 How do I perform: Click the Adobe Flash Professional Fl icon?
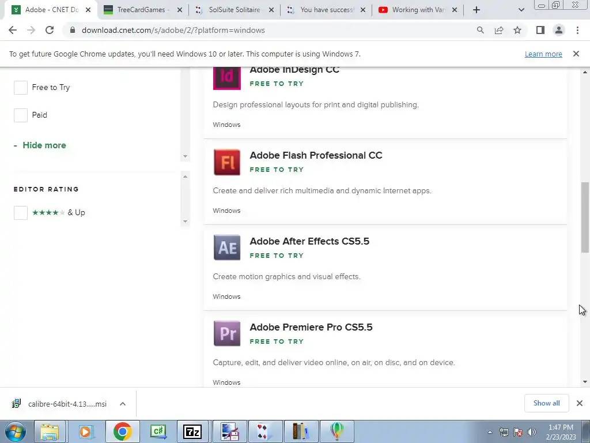click(x=227, y=162)
